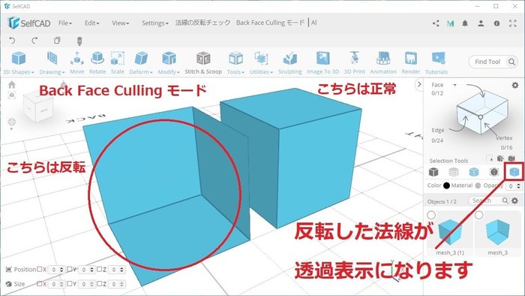This screenshot has width=525, height=296.
Task: Click the Objects Search field
Action: (489, 201)
